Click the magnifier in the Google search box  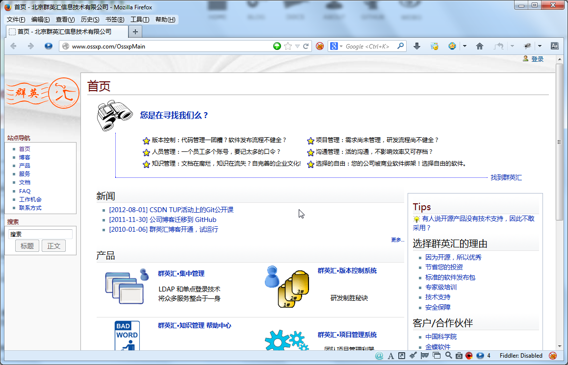(x=400, y=46)
